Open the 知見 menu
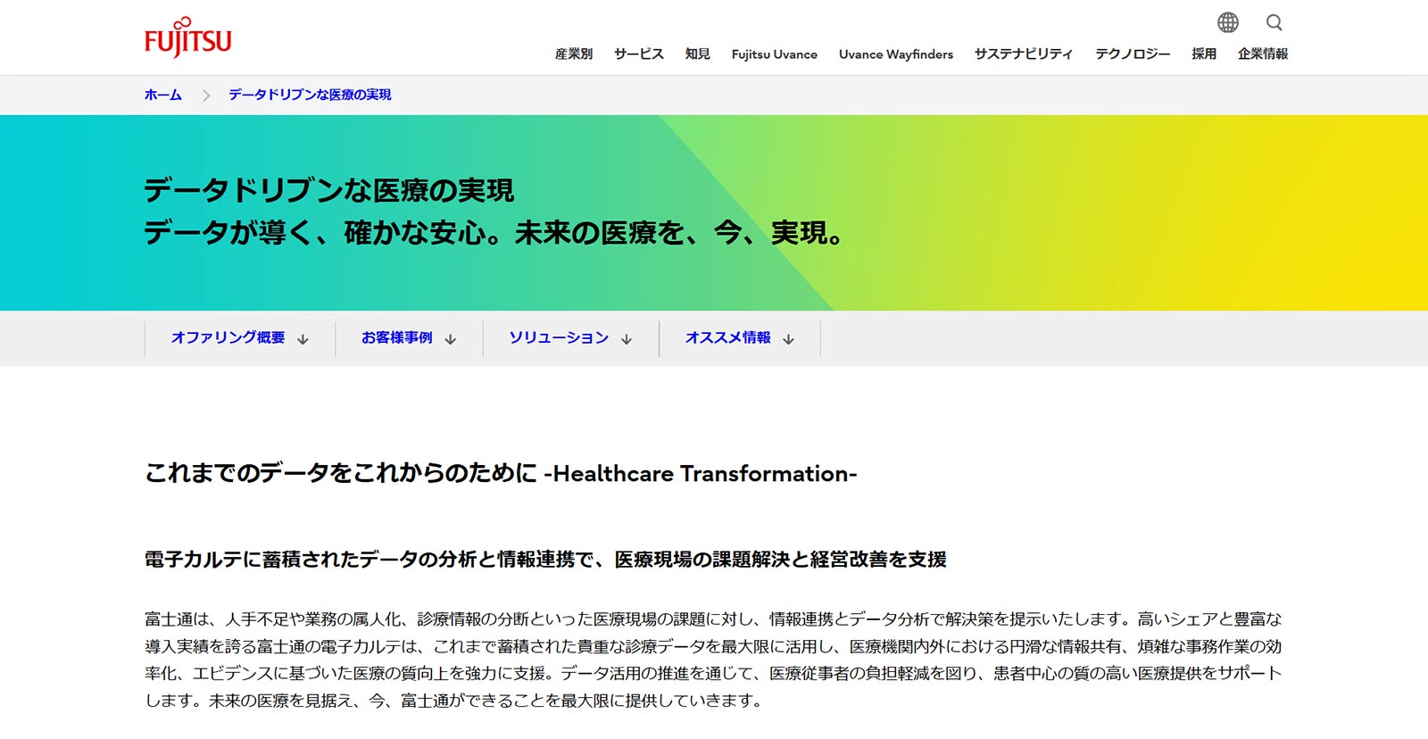Screen dimensions: 1428x739 pyautogui.click(x=698, y=54)
